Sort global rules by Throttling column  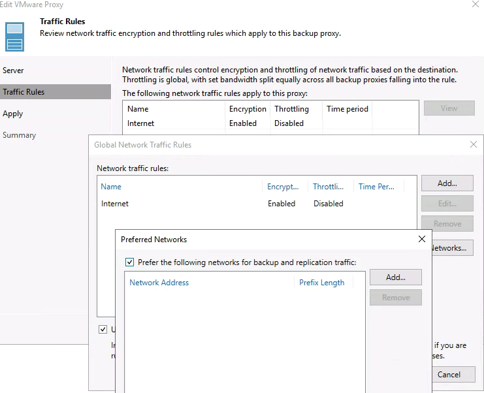point(328,187)
